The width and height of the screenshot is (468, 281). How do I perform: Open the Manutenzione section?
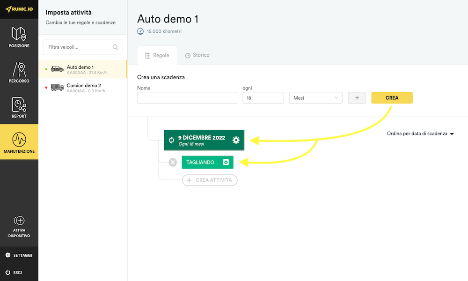coord(19,142)
